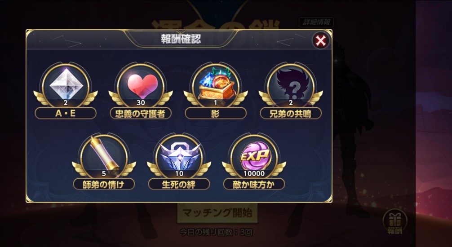Select the 生死の絆 label
This screenshot has width=452, height=247.
click(179, 184)
